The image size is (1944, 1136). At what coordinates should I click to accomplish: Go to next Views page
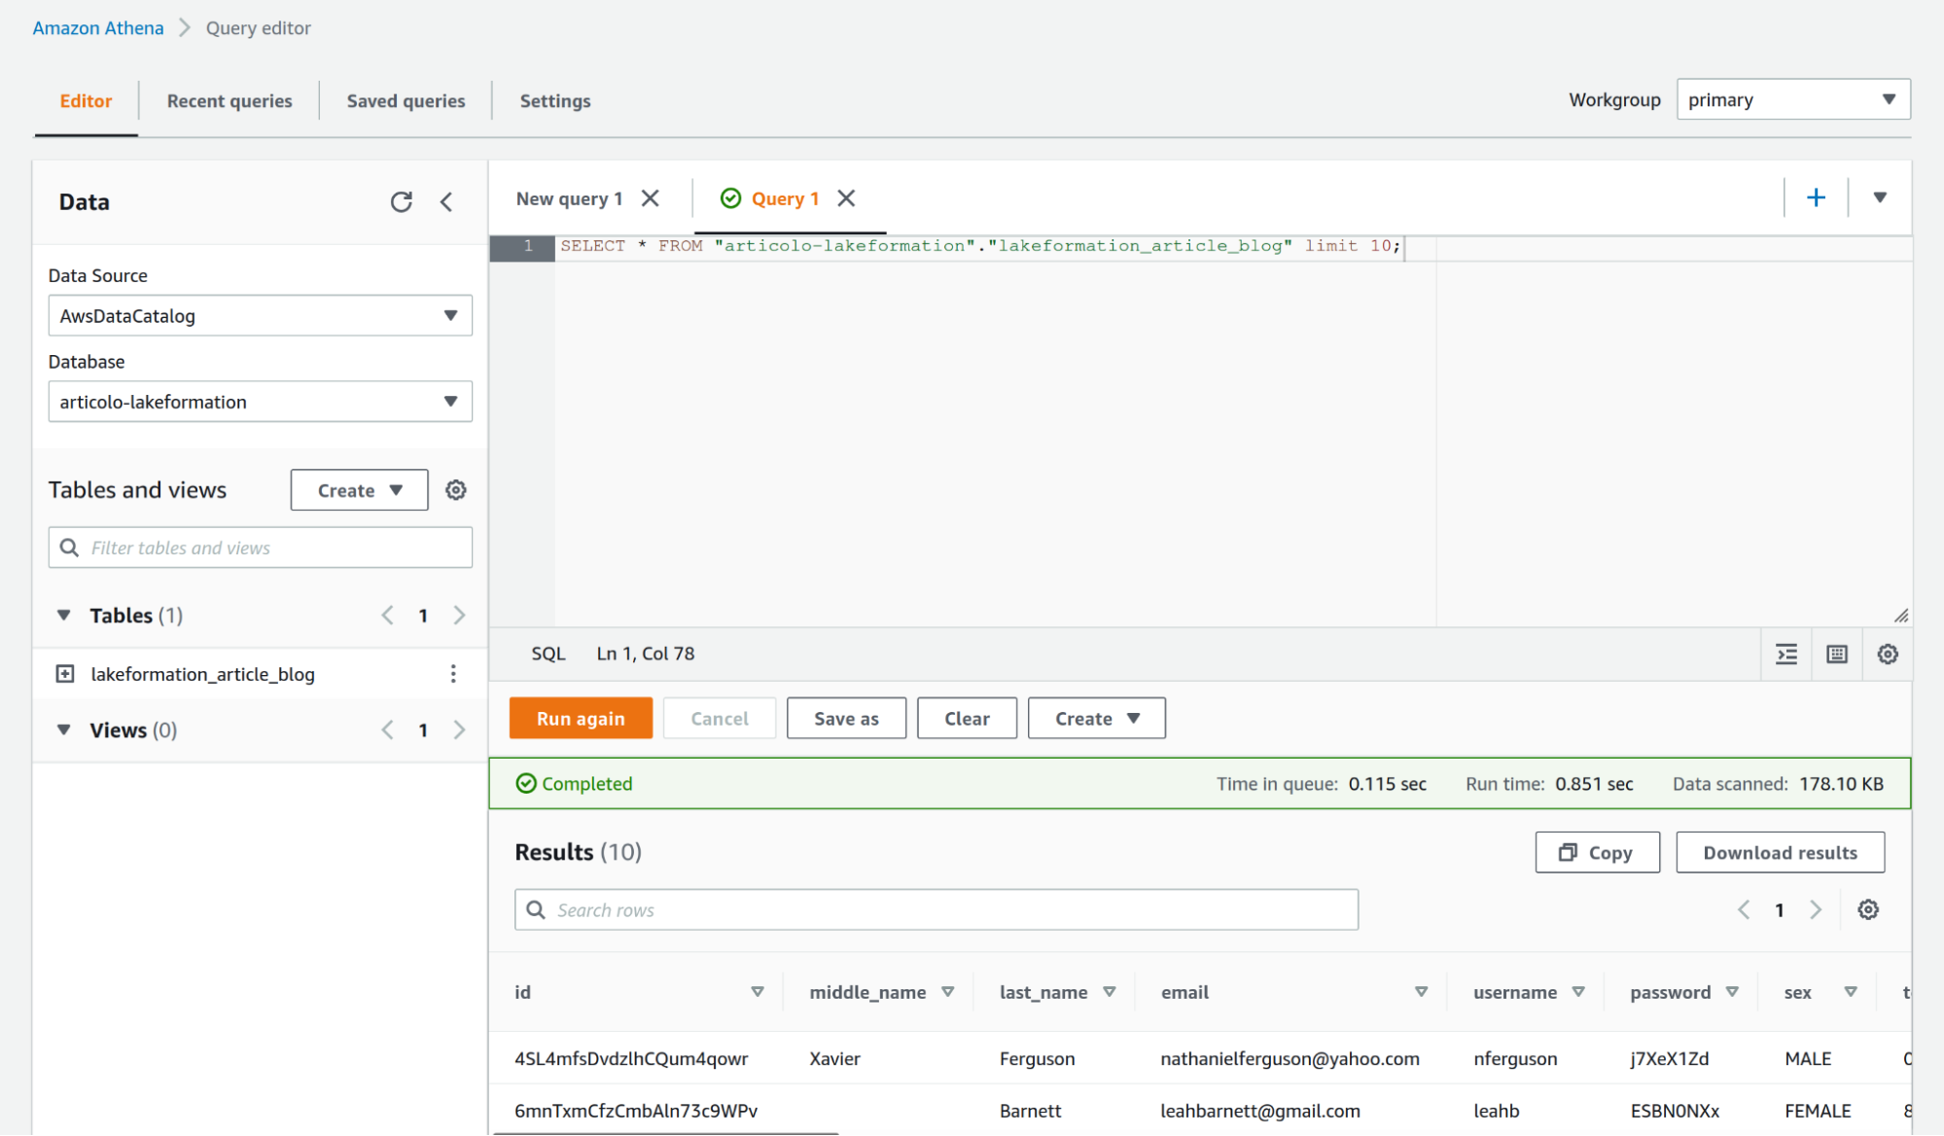(x=460, y=729)
